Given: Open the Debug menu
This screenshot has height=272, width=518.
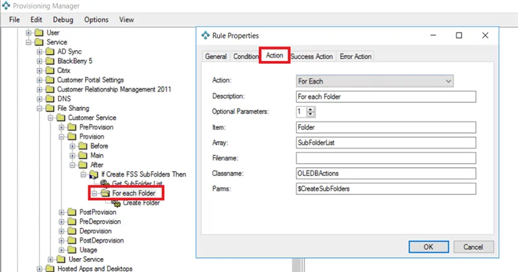Looking at the screenshot, I should [x=64, y=19].
